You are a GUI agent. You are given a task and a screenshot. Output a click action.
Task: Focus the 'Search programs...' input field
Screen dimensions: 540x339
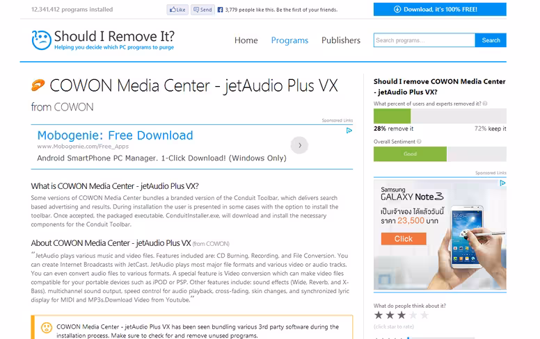pos(424,40)
